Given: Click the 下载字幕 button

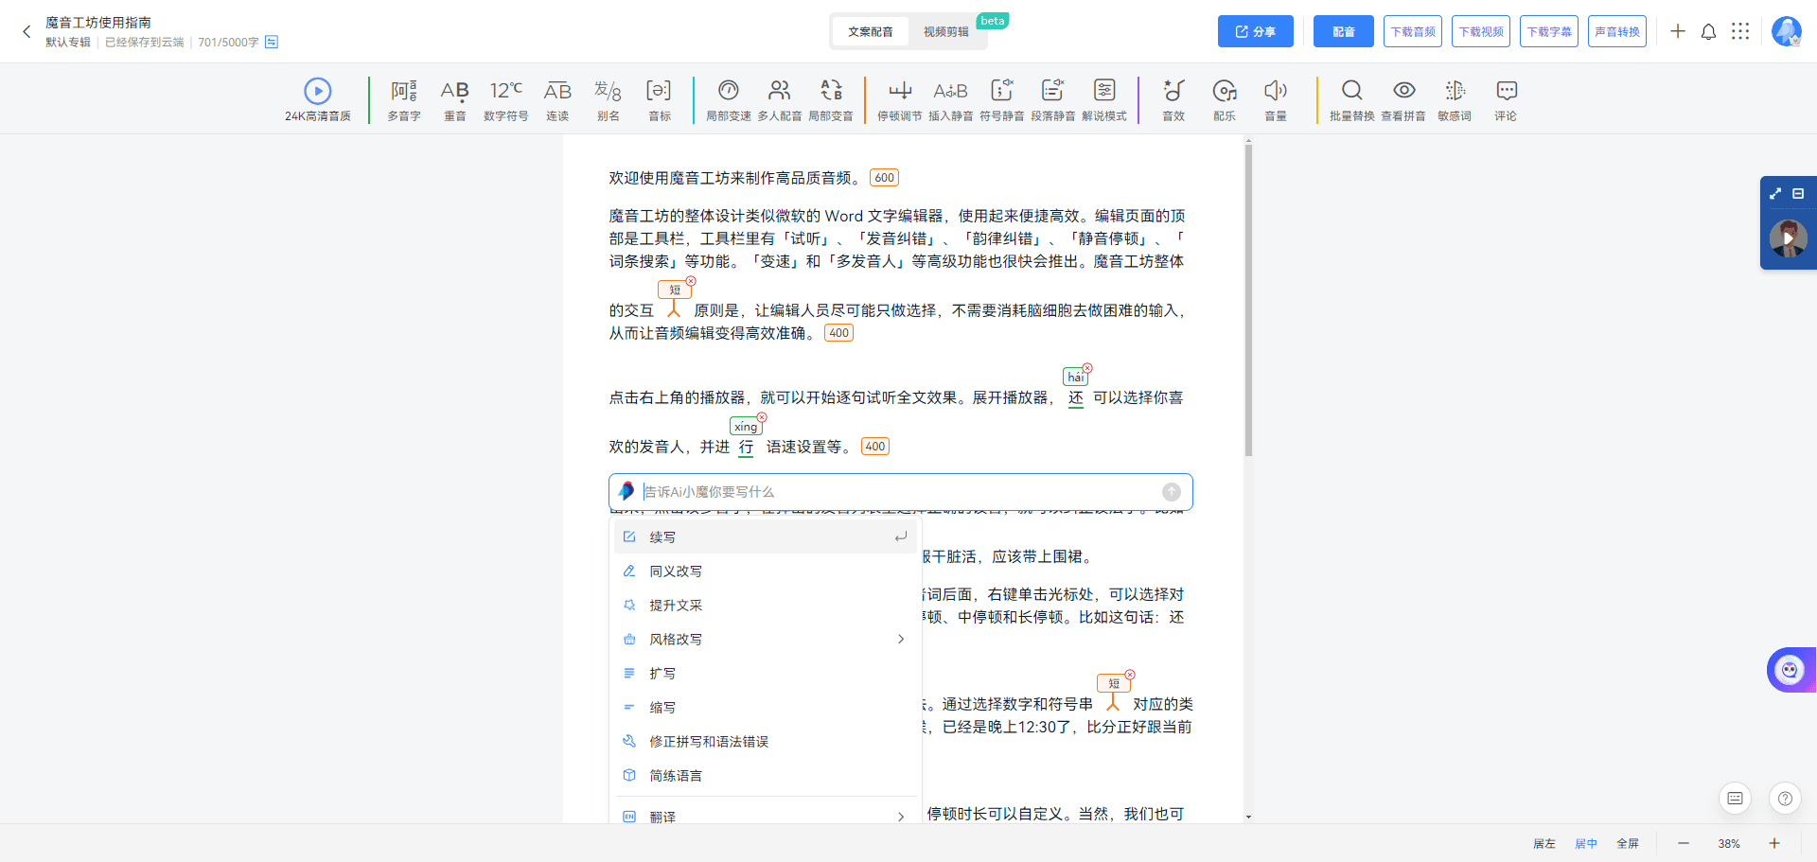Looking at the screenshot, I should (1549, 31).
